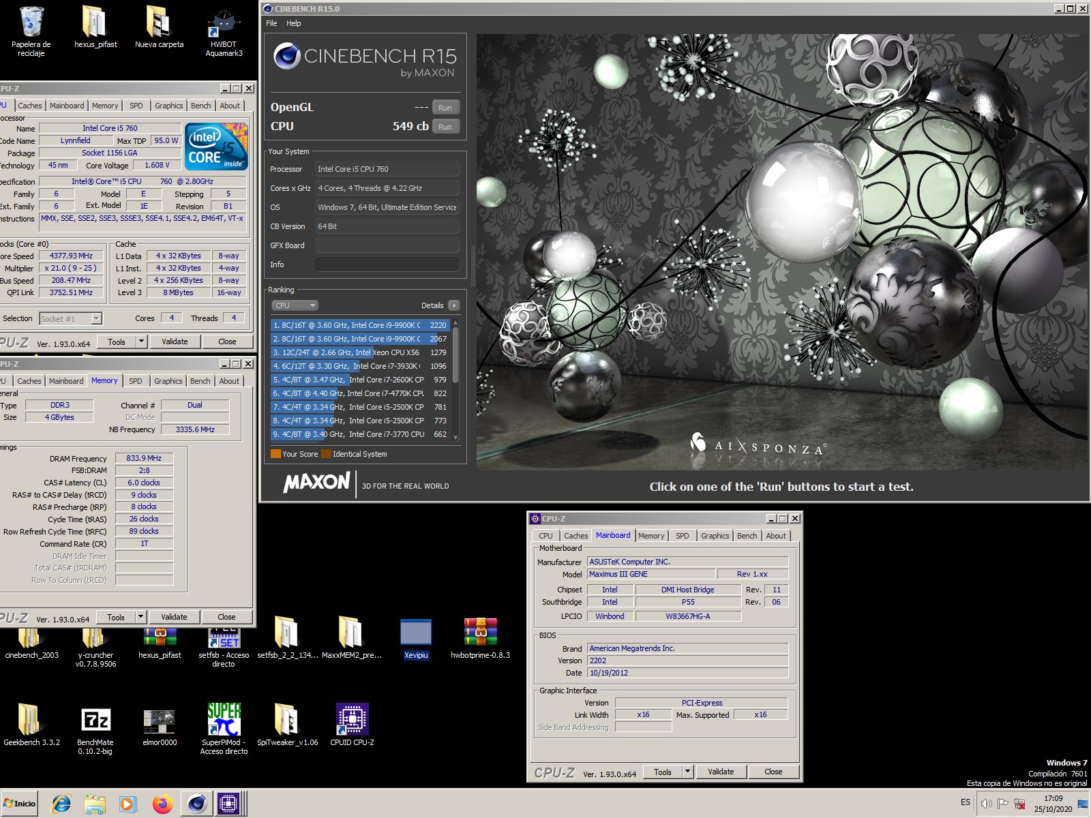Open the hexus_pifast archive near the SetFSB shortcut
This screenshot has height=818, width=1091.
pos(160,643)
